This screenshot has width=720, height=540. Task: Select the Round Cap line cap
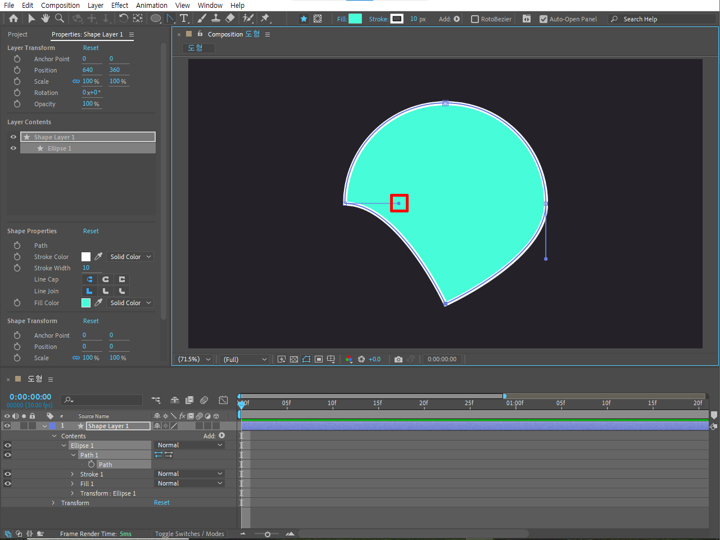(105, 279)
